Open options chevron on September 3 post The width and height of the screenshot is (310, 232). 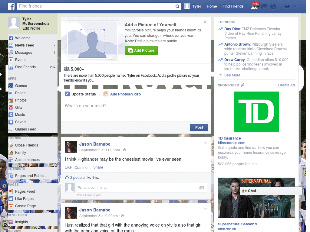point(206,209)
